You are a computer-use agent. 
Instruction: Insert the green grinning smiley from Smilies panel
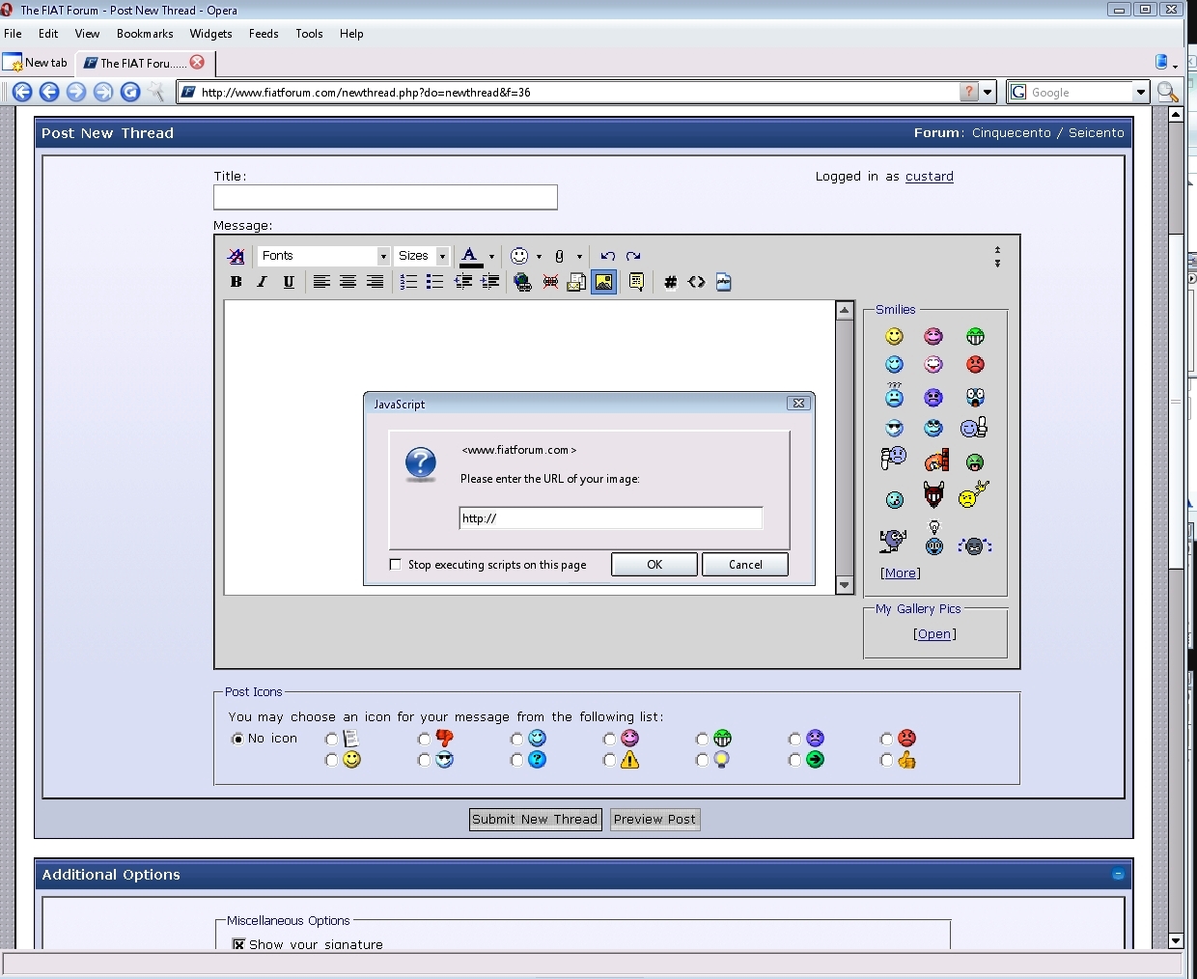click(975, 336)
